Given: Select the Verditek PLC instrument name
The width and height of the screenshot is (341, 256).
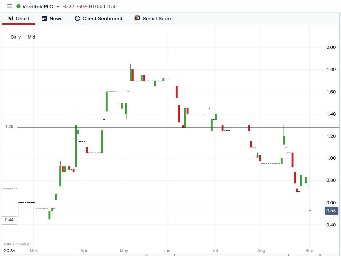Looking at the screenshot, I should click(38, 6).
